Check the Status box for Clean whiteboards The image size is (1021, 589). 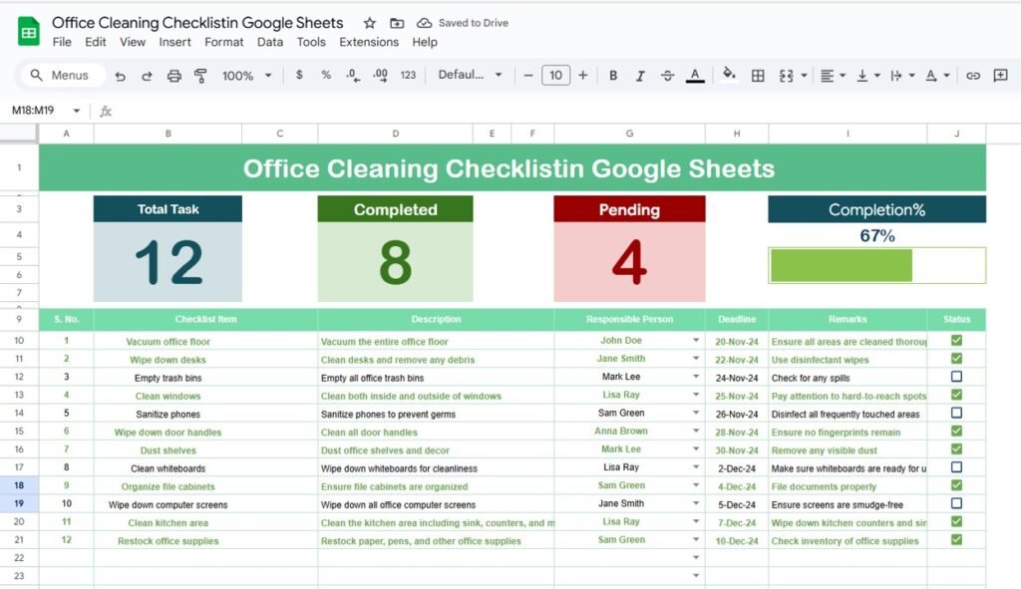(956, 467)
